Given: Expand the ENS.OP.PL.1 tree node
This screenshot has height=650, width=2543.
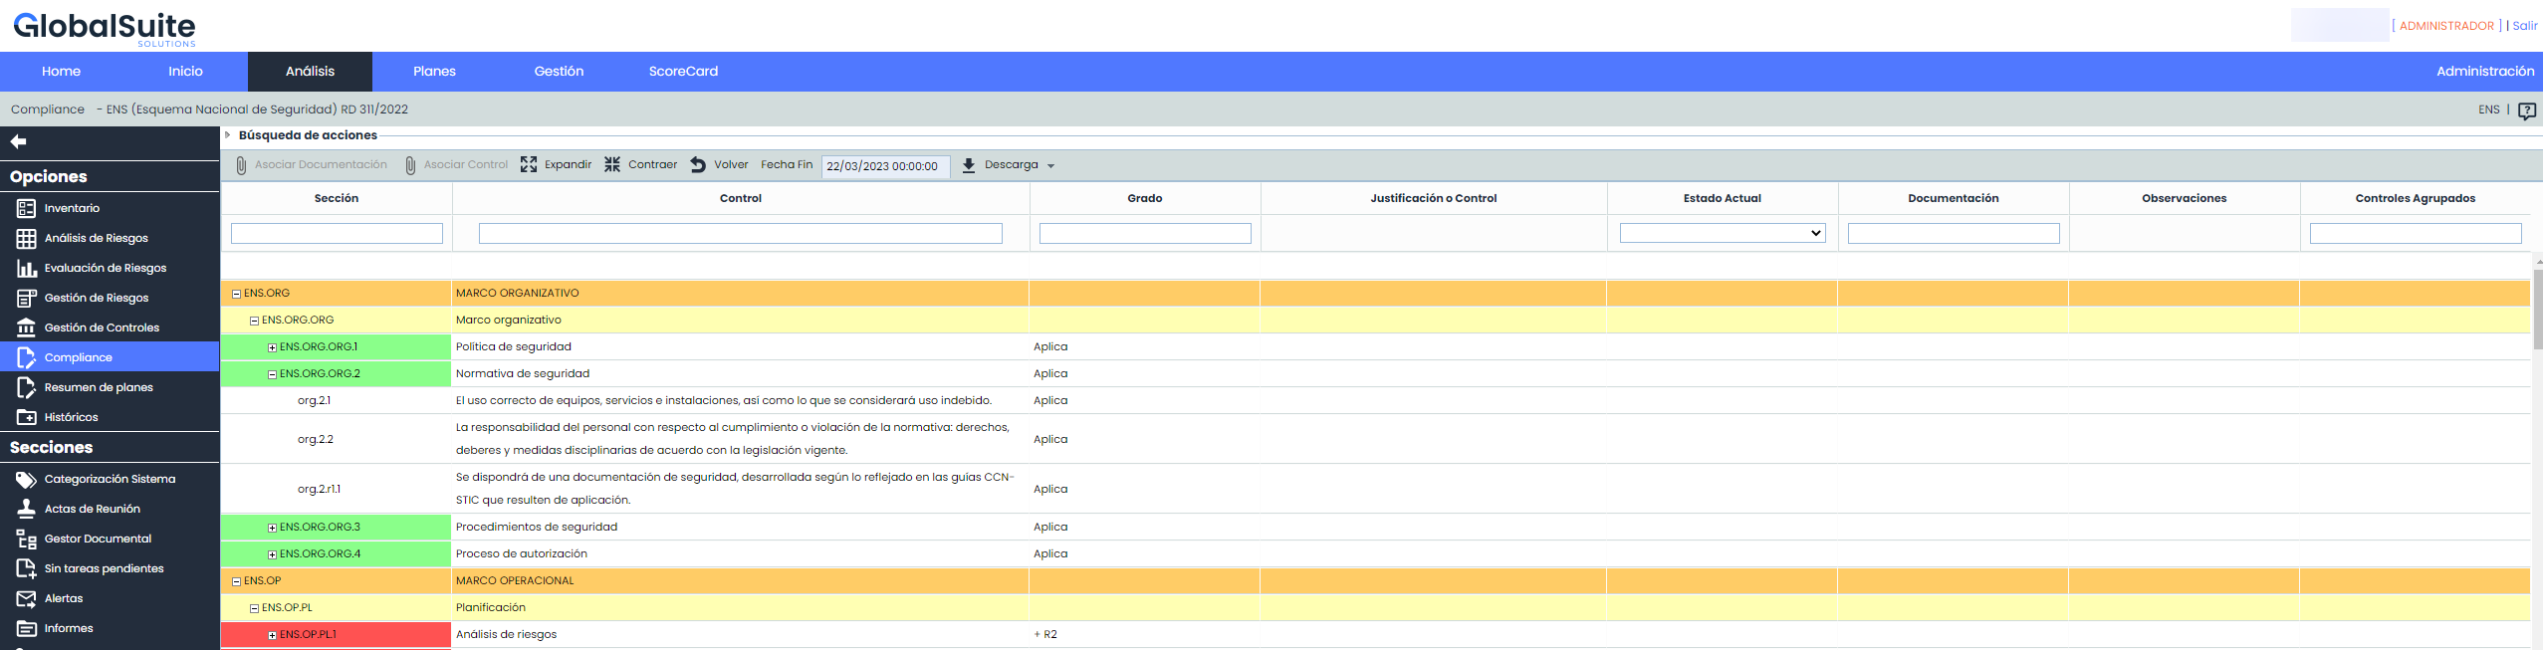Looking at the screenshot, I should coord(272,635).
